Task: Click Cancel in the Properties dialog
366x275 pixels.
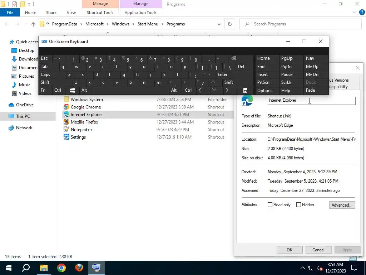Action: pyautogui.click(x=318, y=250)
